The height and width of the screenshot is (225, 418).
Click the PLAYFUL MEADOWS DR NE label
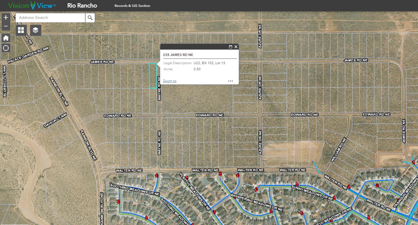[195, 192]
